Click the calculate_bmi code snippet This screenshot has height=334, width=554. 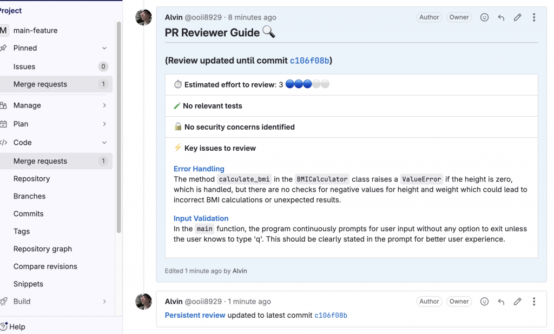244,179
